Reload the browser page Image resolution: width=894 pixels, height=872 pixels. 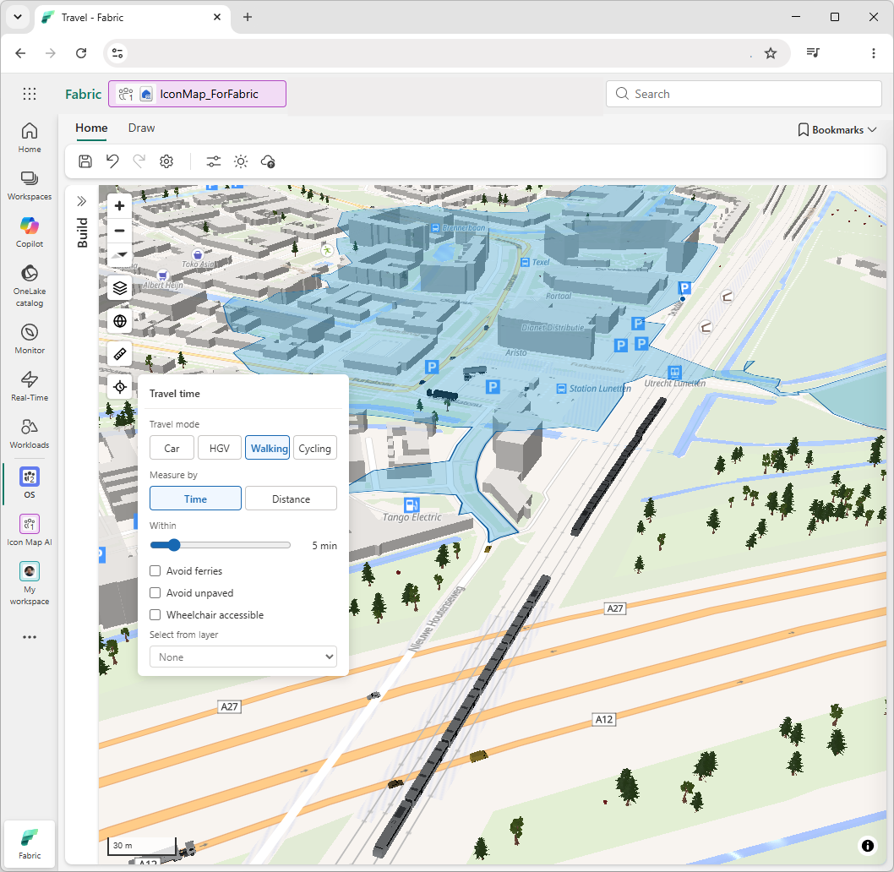(81, 53)
